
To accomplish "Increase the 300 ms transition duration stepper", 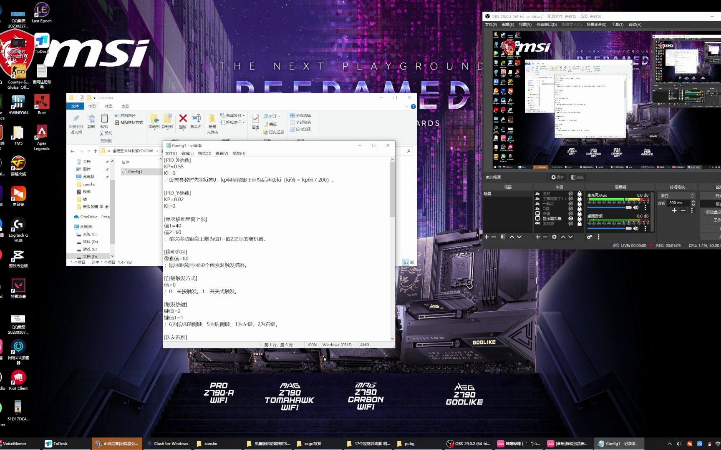I will (693, 201).
